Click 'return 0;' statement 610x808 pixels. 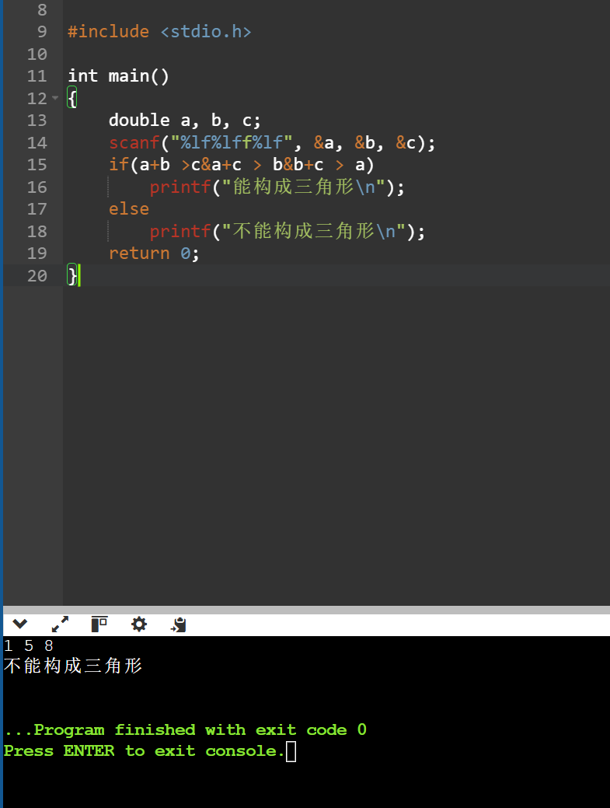click(154, 254)
